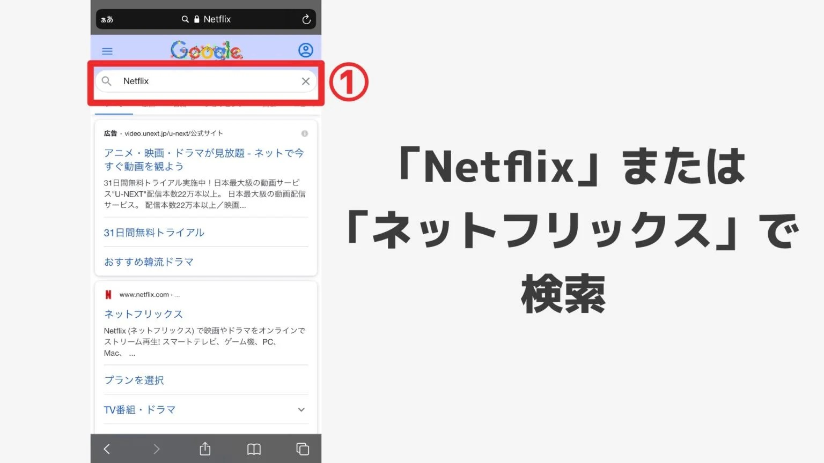This screenshot has width=824, height=463.
Task: Open the 'ネットフリックス' result title
Action: [143, 314]
